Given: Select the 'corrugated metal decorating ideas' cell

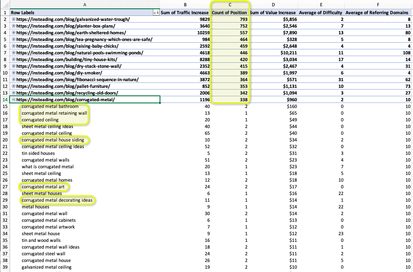Looking at the screenshot, I should [x=85, y=200].
